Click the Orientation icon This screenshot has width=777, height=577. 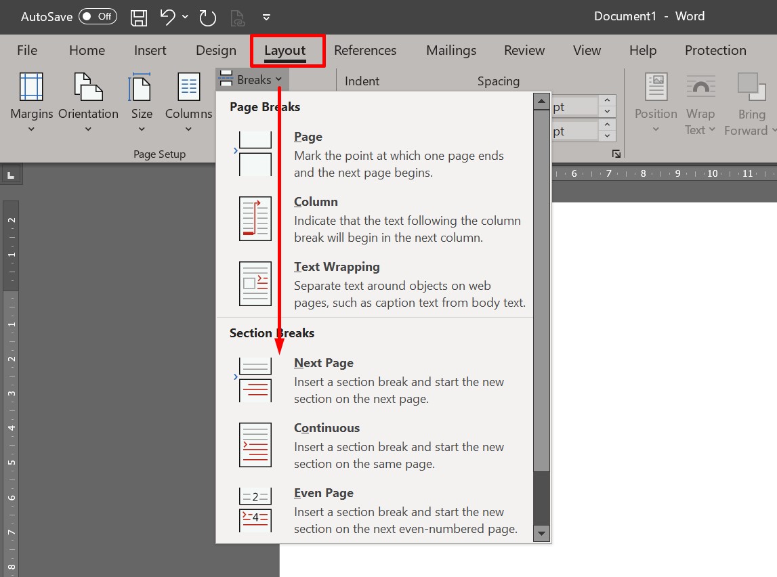88,87
